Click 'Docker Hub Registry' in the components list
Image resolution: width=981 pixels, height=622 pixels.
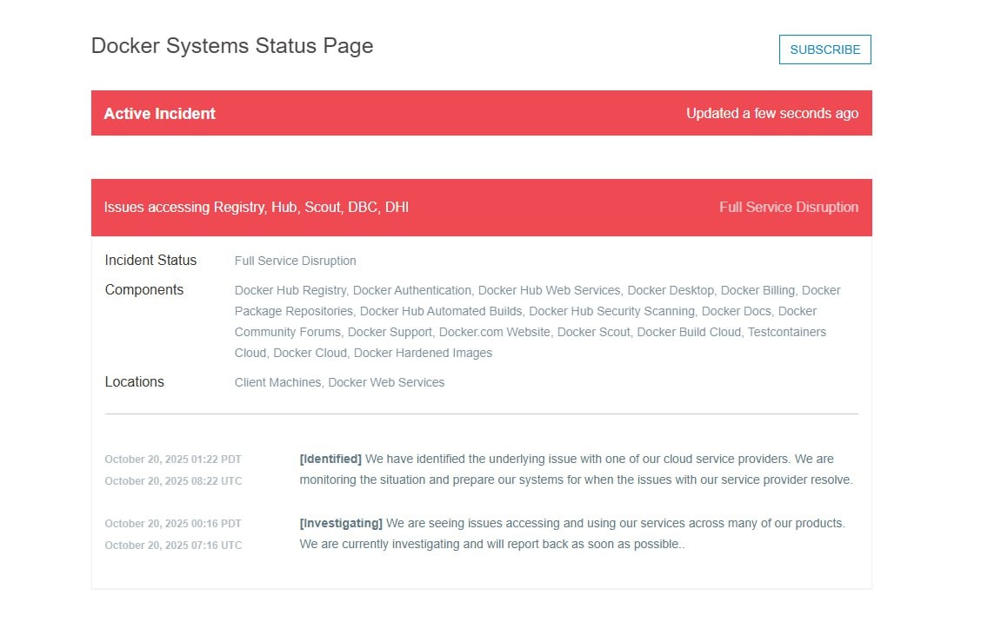tap(290, 291)
